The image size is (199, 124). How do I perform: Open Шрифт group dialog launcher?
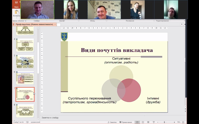(x=79, y=21)
